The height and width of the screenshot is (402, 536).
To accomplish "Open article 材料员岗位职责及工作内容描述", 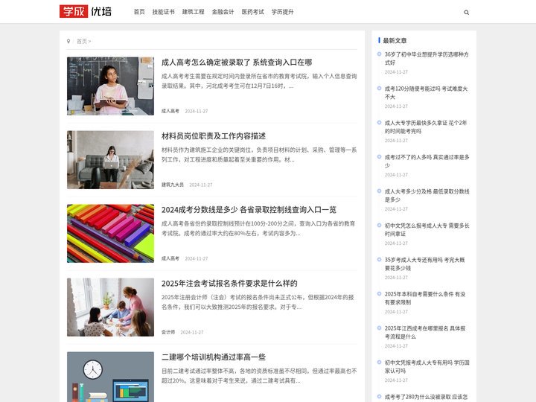I will pyautogui.click(x=214, y=136).
